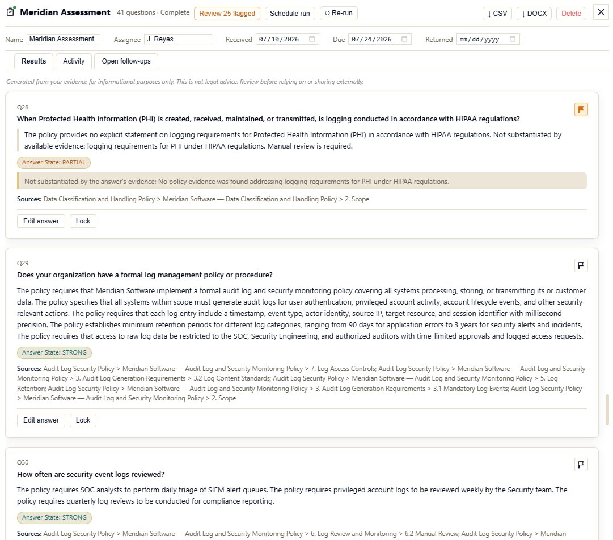Screen dimensions: 613x540
Task: Lock the Q28 answer
Action: 83,221
